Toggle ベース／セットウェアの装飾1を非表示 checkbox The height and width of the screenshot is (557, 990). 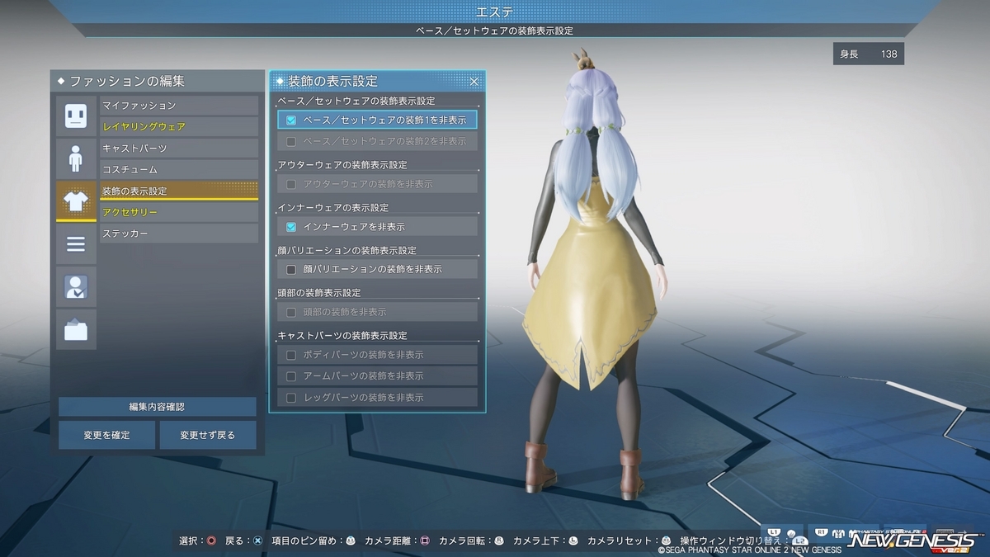(290, 120)
